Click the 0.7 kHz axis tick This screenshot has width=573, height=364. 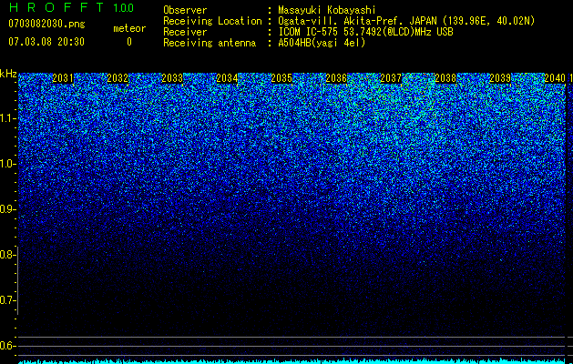8,300
